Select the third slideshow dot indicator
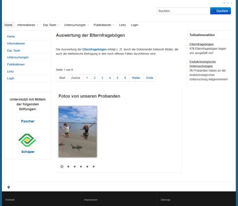Screen dimensions: 238x206 [74, 167]
